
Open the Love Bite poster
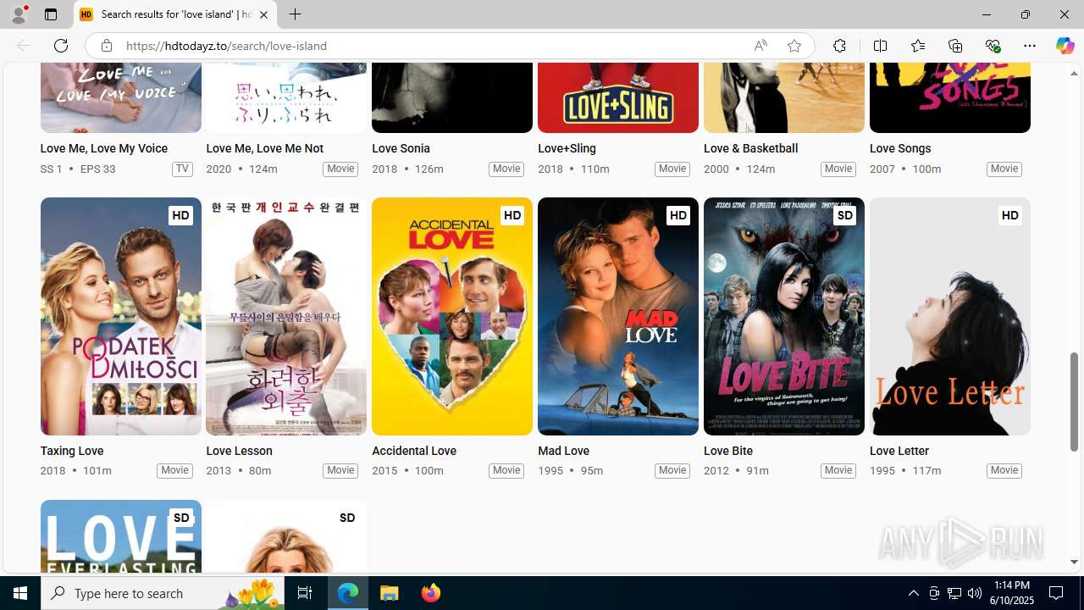pyautogui.click(x=784, y=316)
